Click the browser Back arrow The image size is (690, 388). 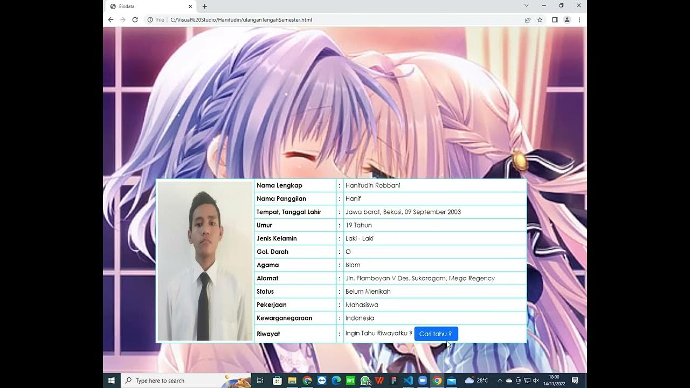[x=111, y=20]
